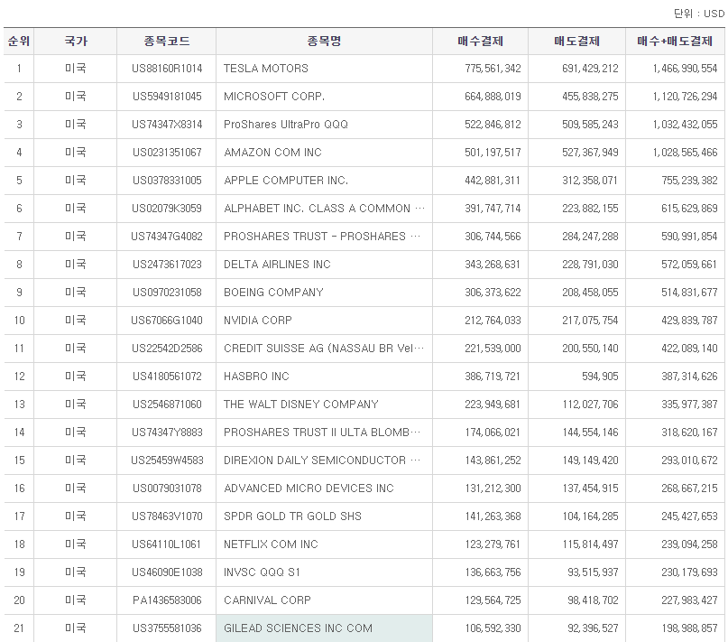The height and width of the screenshot is (642, 728).
Task: Click stock code US02079K3059
Action: click(167, 208)
